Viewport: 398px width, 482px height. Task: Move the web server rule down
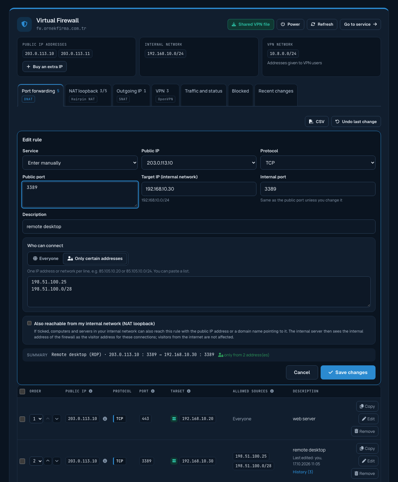point(57,419)
